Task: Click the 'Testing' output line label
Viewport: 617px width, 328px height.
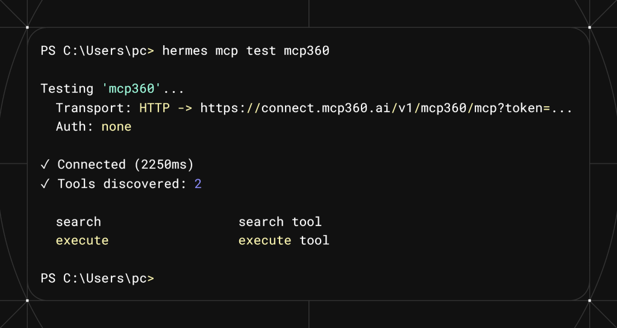Action: 67,89
